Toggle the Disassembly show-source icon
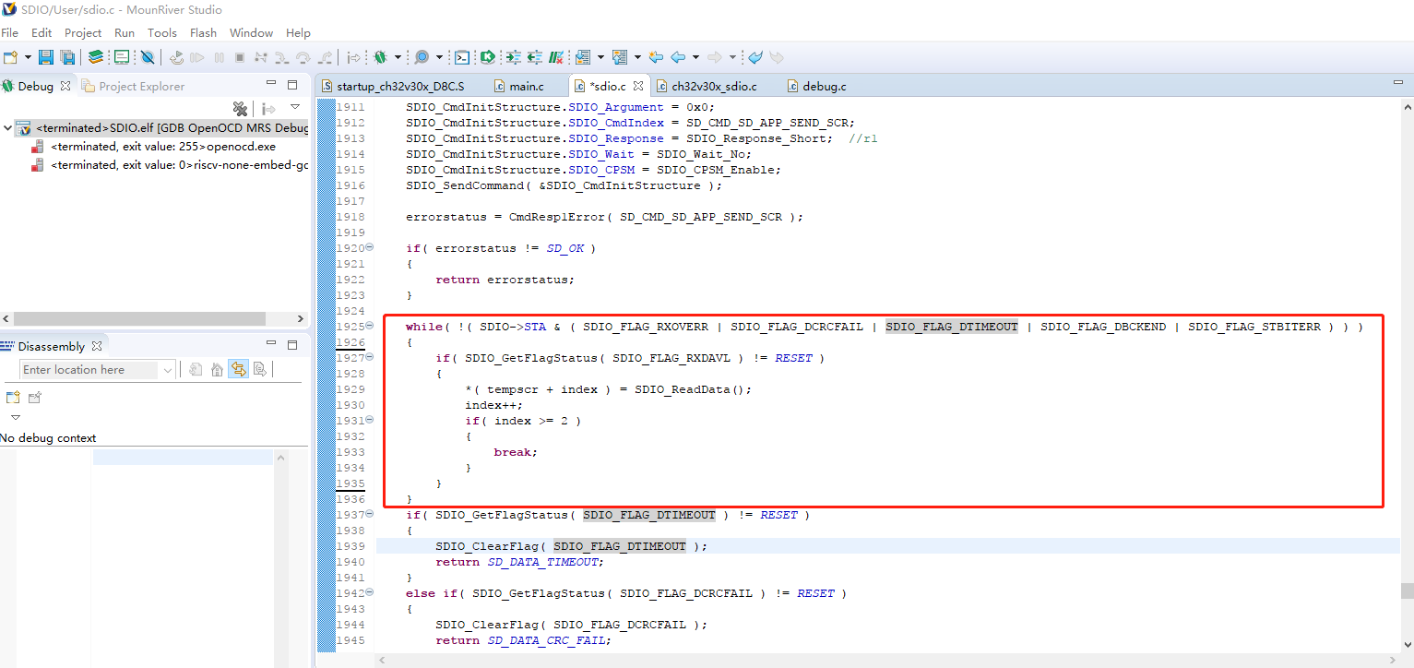 coord(259,369)
